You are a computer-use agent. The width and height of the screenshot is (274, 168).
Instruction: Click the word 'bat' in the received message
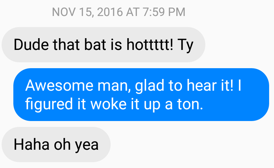point(95,44)
